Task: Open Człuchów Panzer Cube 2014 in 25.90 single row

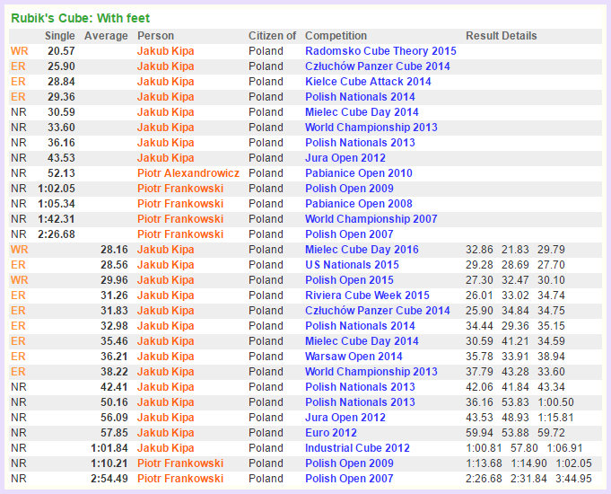Action: tap(377, 66)
